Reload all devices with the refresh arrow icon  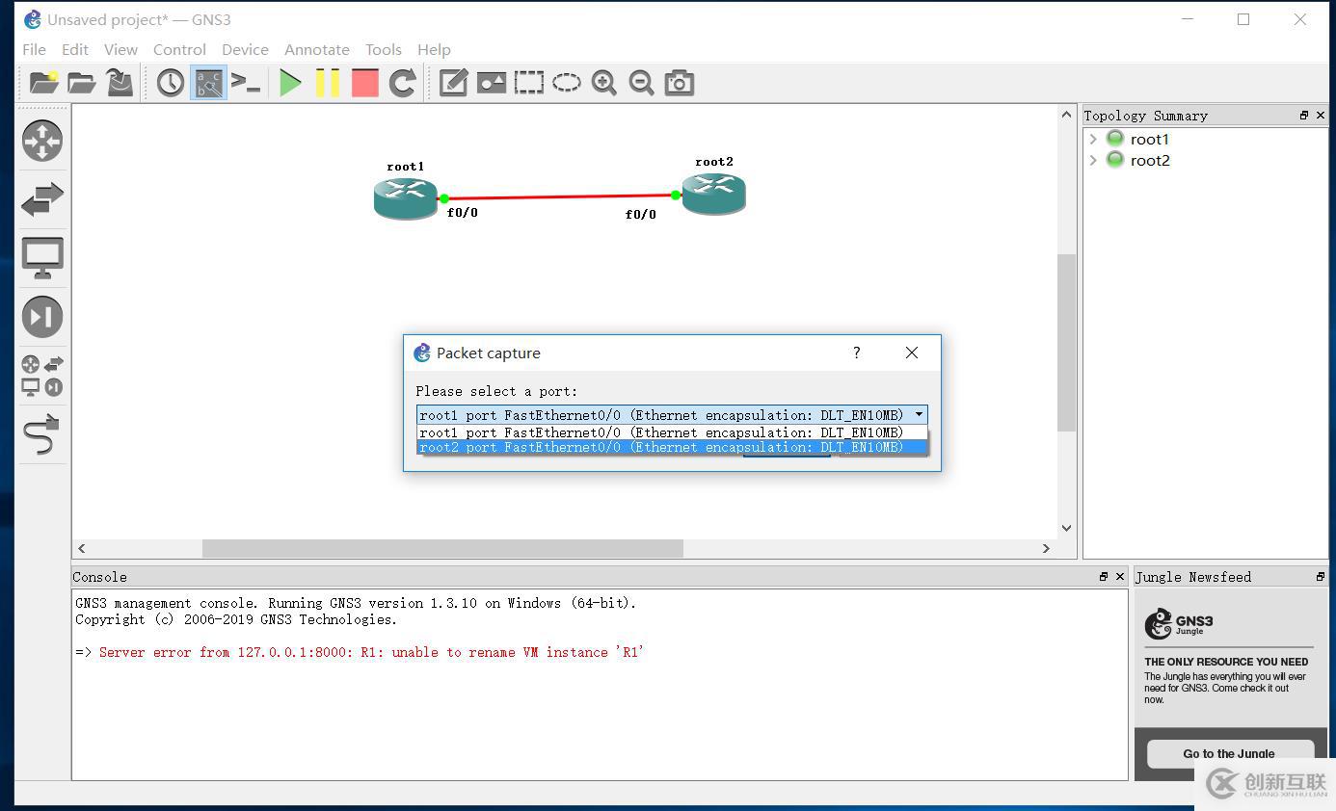(402, 83)
